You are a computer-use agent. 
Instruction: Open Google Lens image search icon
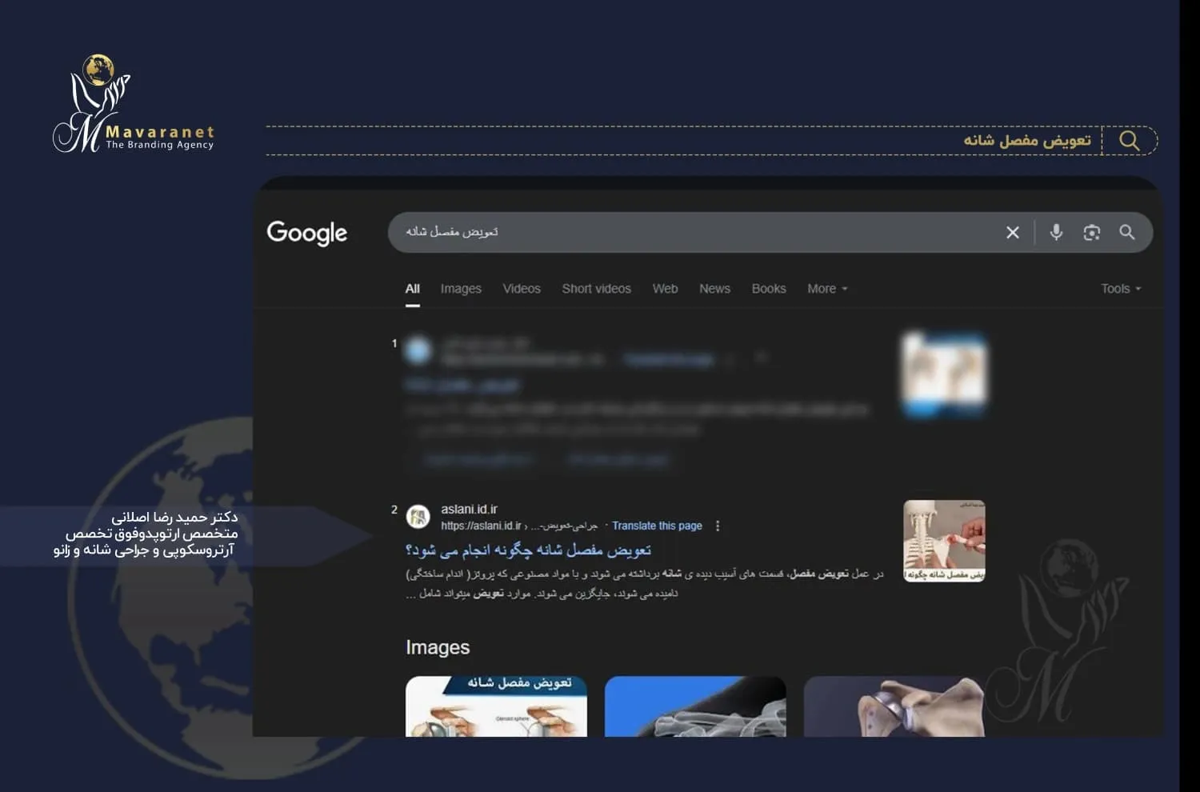[x=1091, y=232]
